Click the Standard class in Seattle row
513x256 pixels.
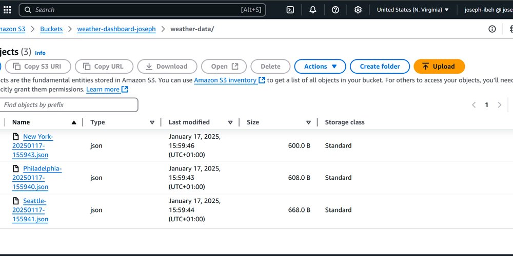(x=338, y=209)
